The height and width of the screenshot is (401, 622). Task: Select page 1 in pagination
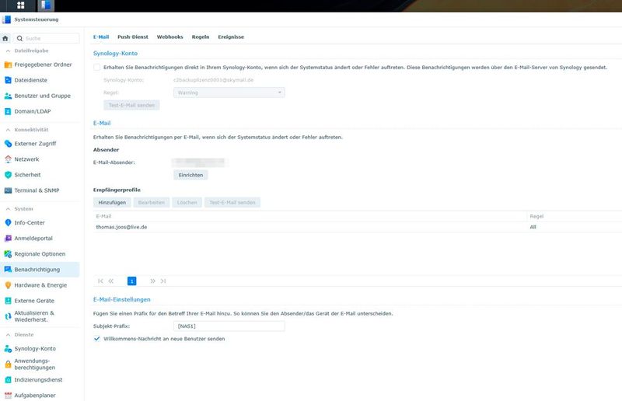point(131,281)
